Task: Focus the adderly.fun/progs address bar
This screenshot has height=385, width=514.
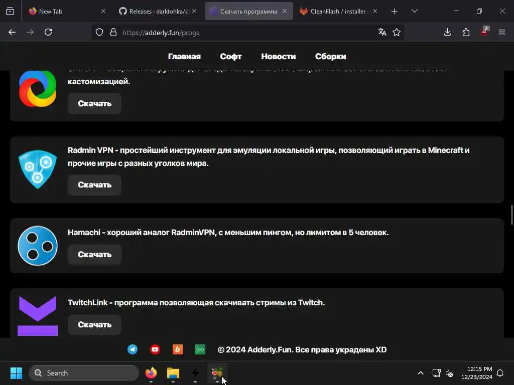Action: 247,33
